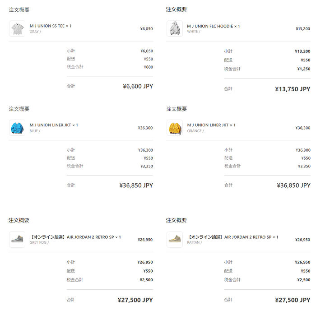Click the 注文概要 heading above the SS TEE order

click(x=19, y=9)
